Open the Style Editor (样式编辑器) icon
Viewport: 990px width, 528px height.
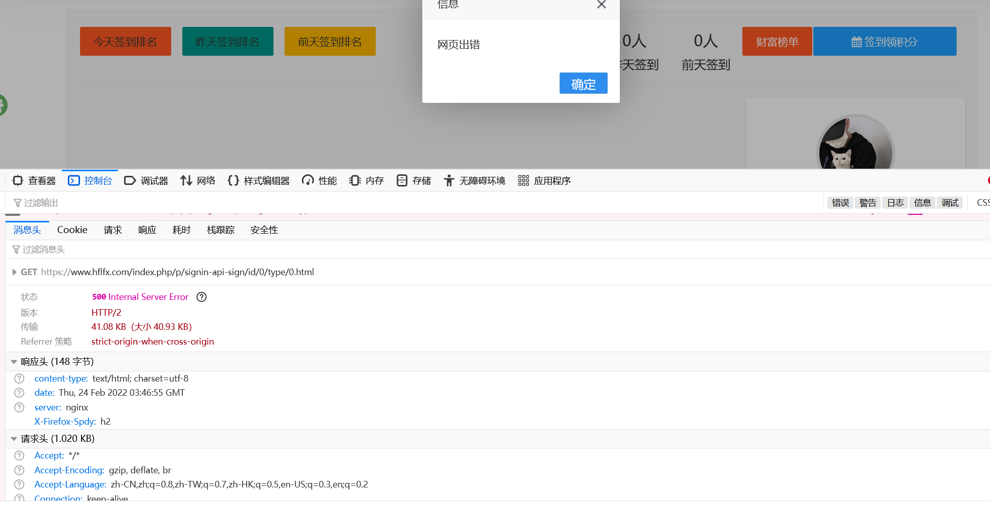click(233, 181)
